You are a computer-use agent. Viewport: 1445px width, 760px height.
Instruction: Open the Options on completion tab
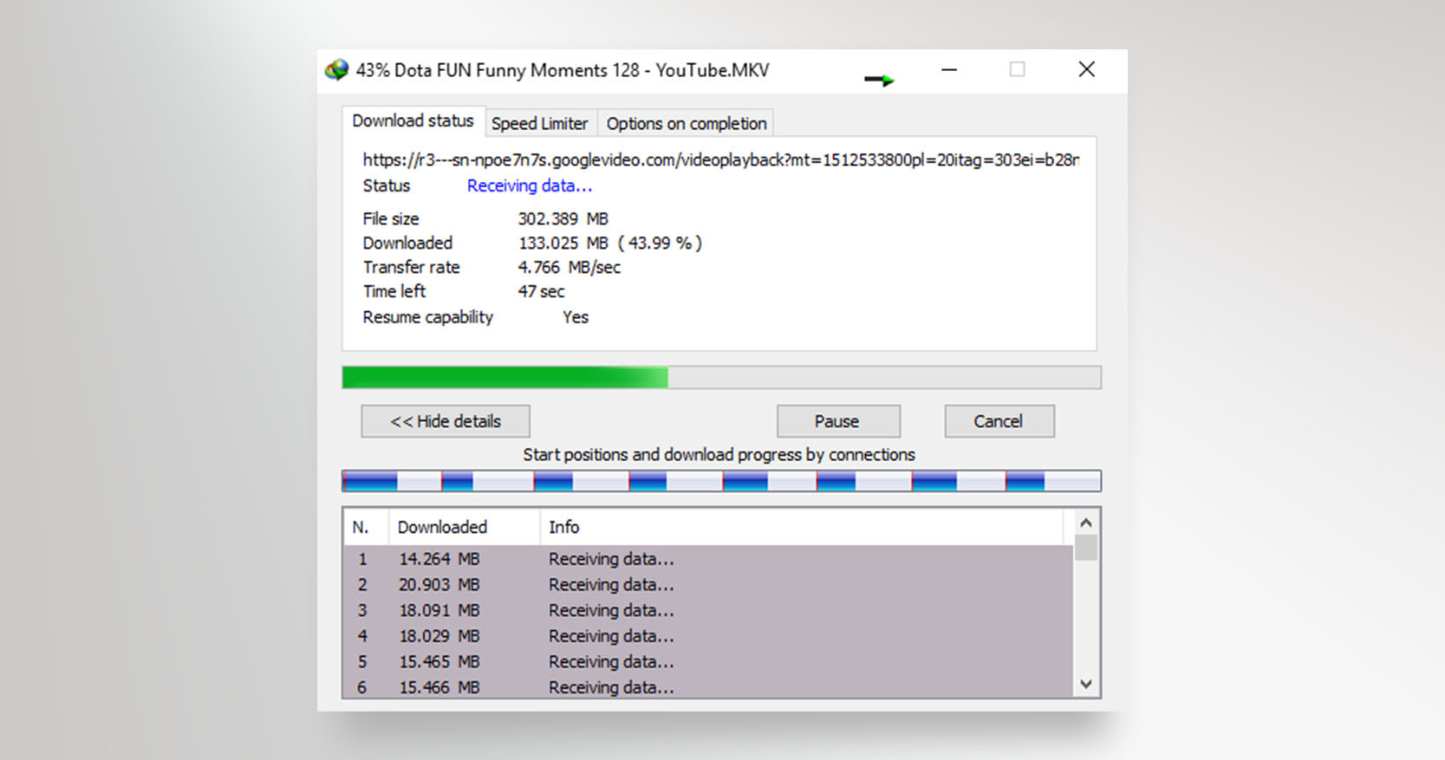pyautogui.click(x=687, y=124)
